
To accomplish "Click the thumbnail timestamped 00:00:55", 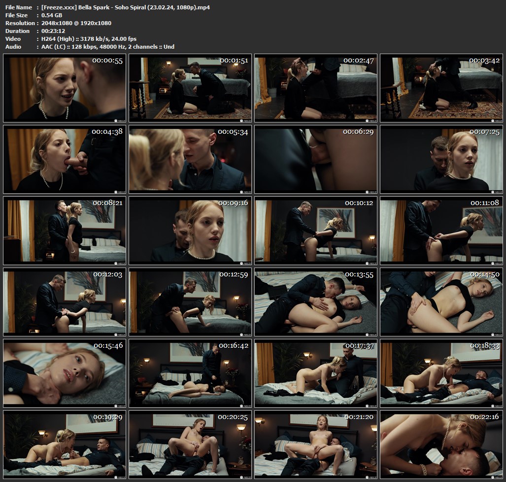I will click(65, 88).
